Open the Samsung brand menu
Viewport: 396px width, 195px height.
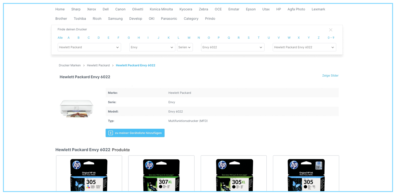(115, 18)
